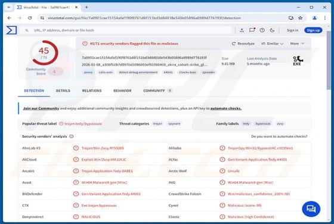Switch to the Details tab
Viewport: 334px width, 224px height.
point(63,91)
